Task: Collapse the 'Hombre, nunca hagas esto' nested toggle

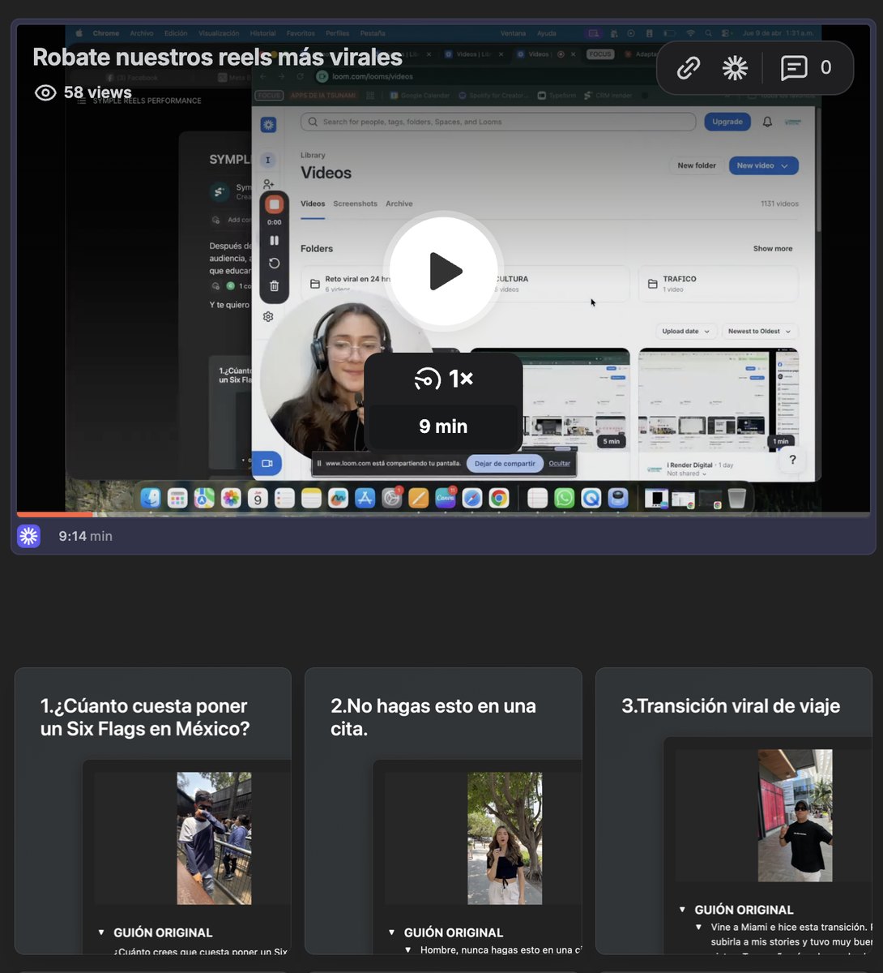Action: click(x=408, y=949)
